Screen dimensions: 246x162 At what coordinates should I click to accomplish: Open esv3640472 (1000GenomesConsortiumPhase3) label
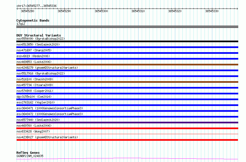pos(50,114)
